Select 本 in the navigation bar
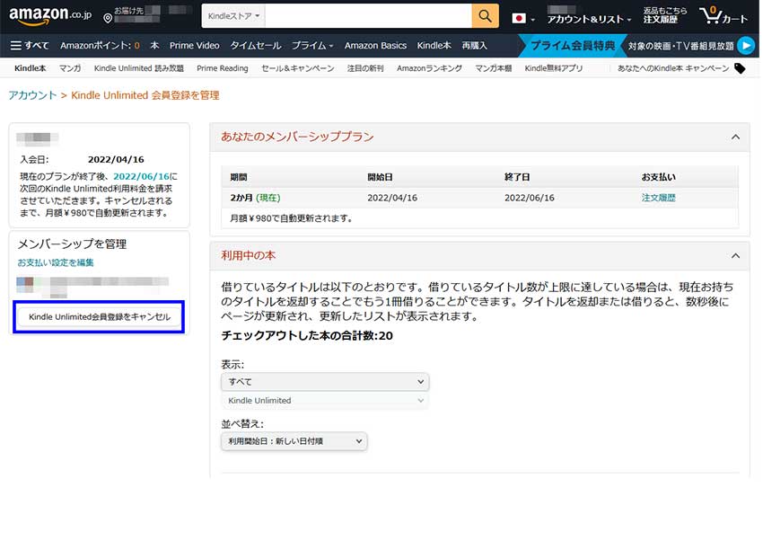The width and height of the screenshot is (763, 541). tap(154, 45)
